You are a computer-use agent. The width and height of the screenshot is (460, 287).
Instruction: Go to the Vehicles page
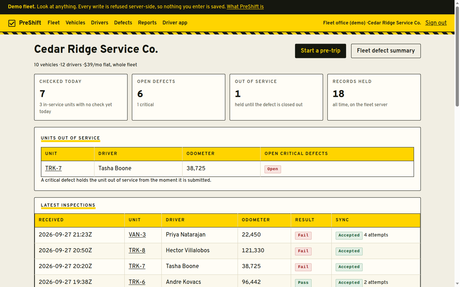(75, 23)
